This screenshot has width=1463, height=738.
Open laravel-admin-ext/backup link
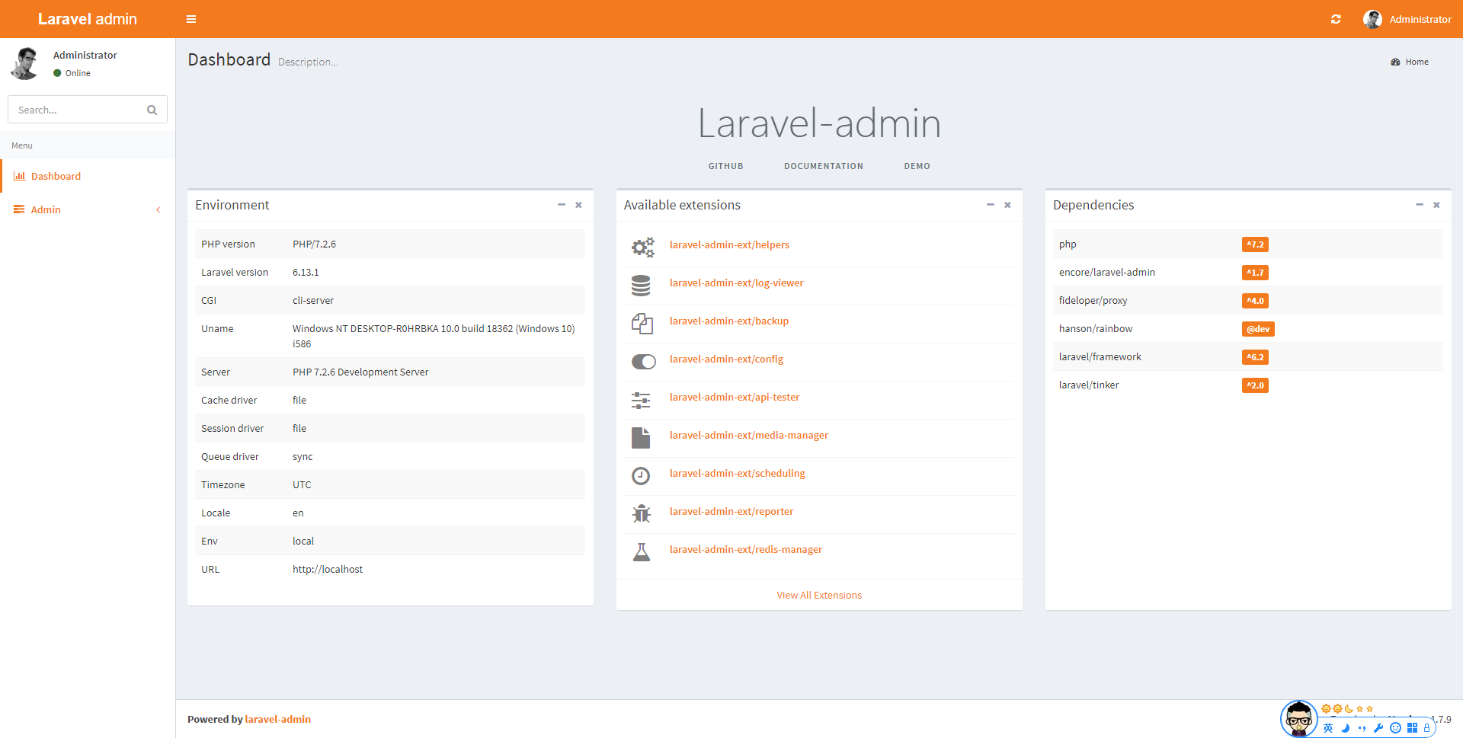click(x=728, y=321)
